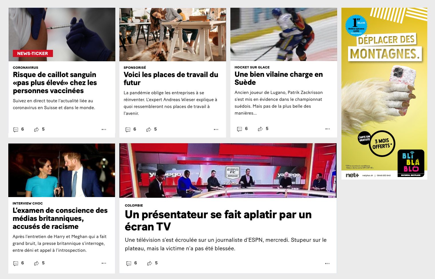The height and width of the screenshot is (279, 435).
Task: Expand options menu for Interview choc article
Action: 104,263
